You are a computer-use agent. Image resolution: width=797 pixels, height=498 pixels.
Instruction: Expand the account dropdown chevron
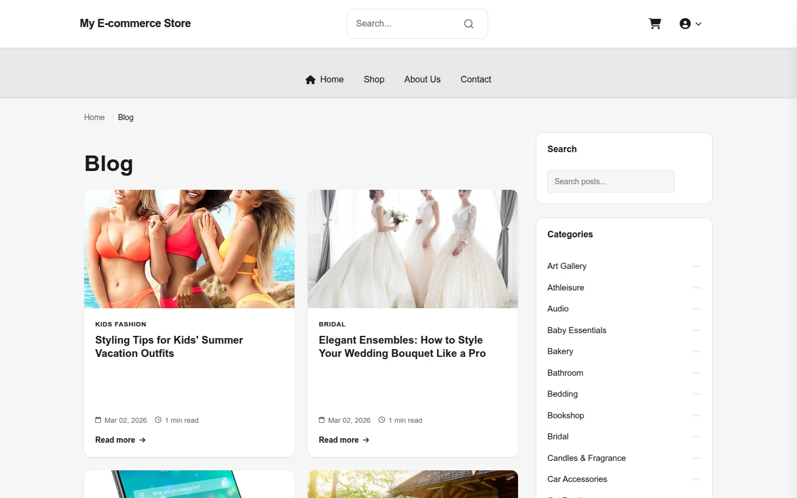coord(698,24)
